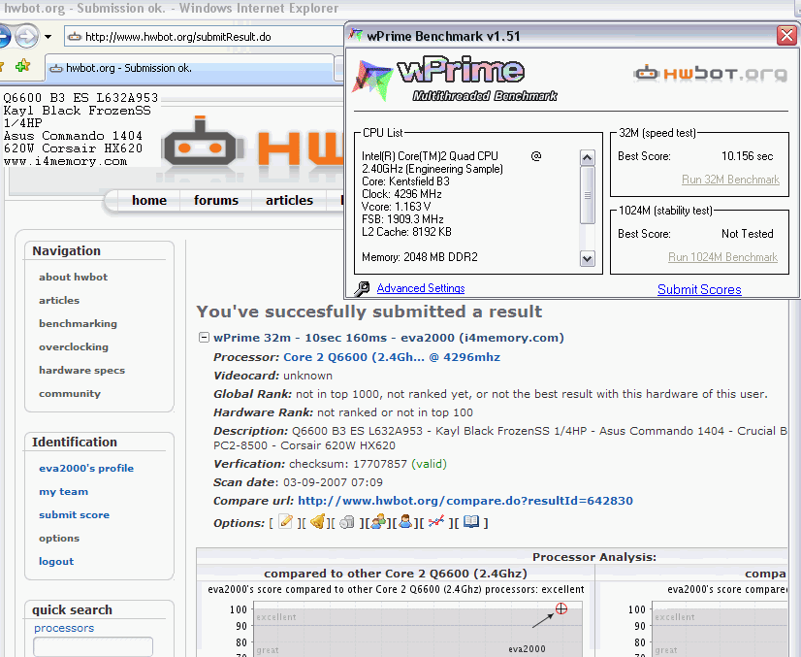Open the options link under Identification
This screenshot has width=801, height=657.
pyautogui.click(x=59, y=539)
